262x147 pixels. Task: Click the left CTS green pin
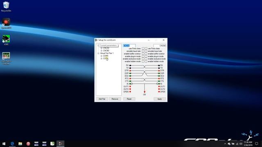130,81
